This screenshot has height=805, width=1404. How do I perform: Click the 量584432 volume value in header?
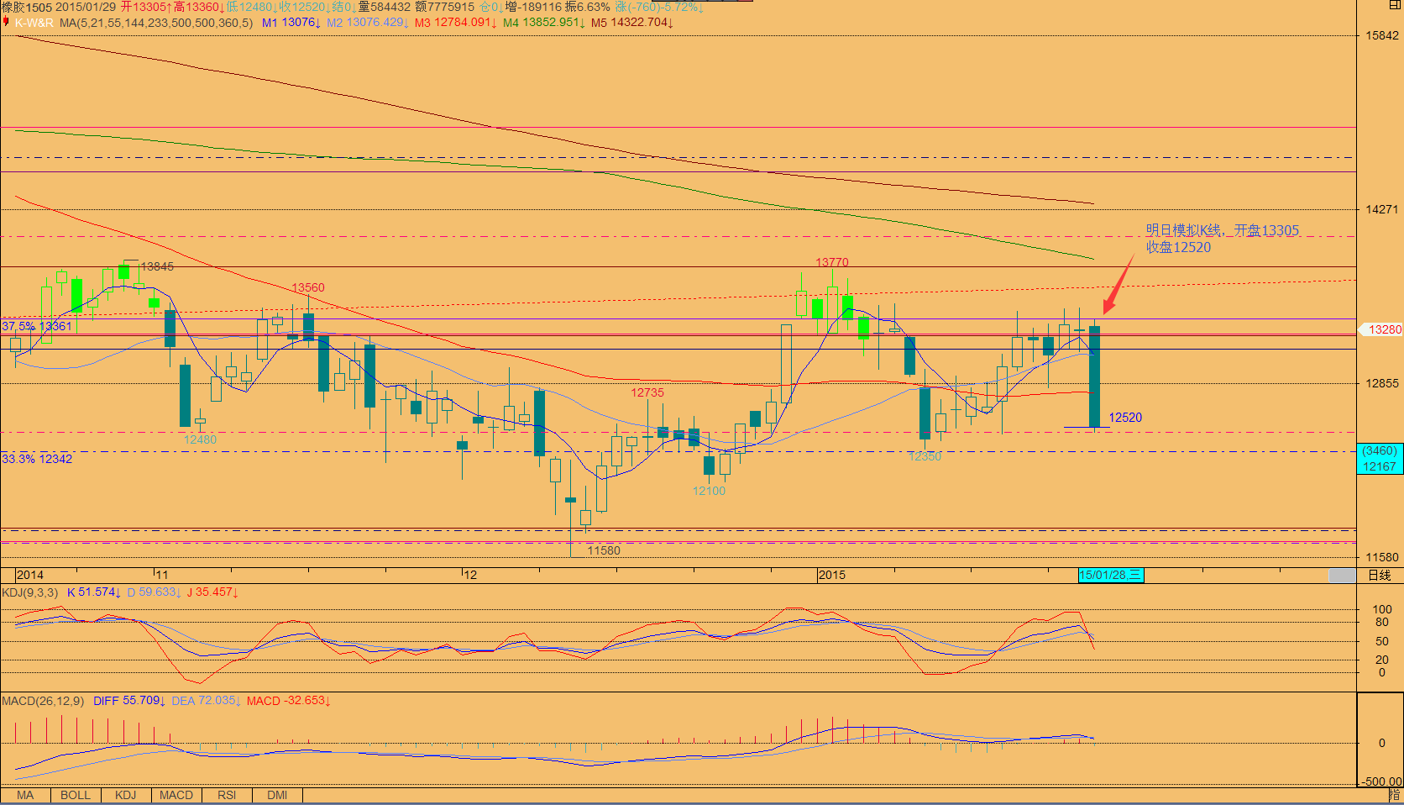tap(385, 7)
